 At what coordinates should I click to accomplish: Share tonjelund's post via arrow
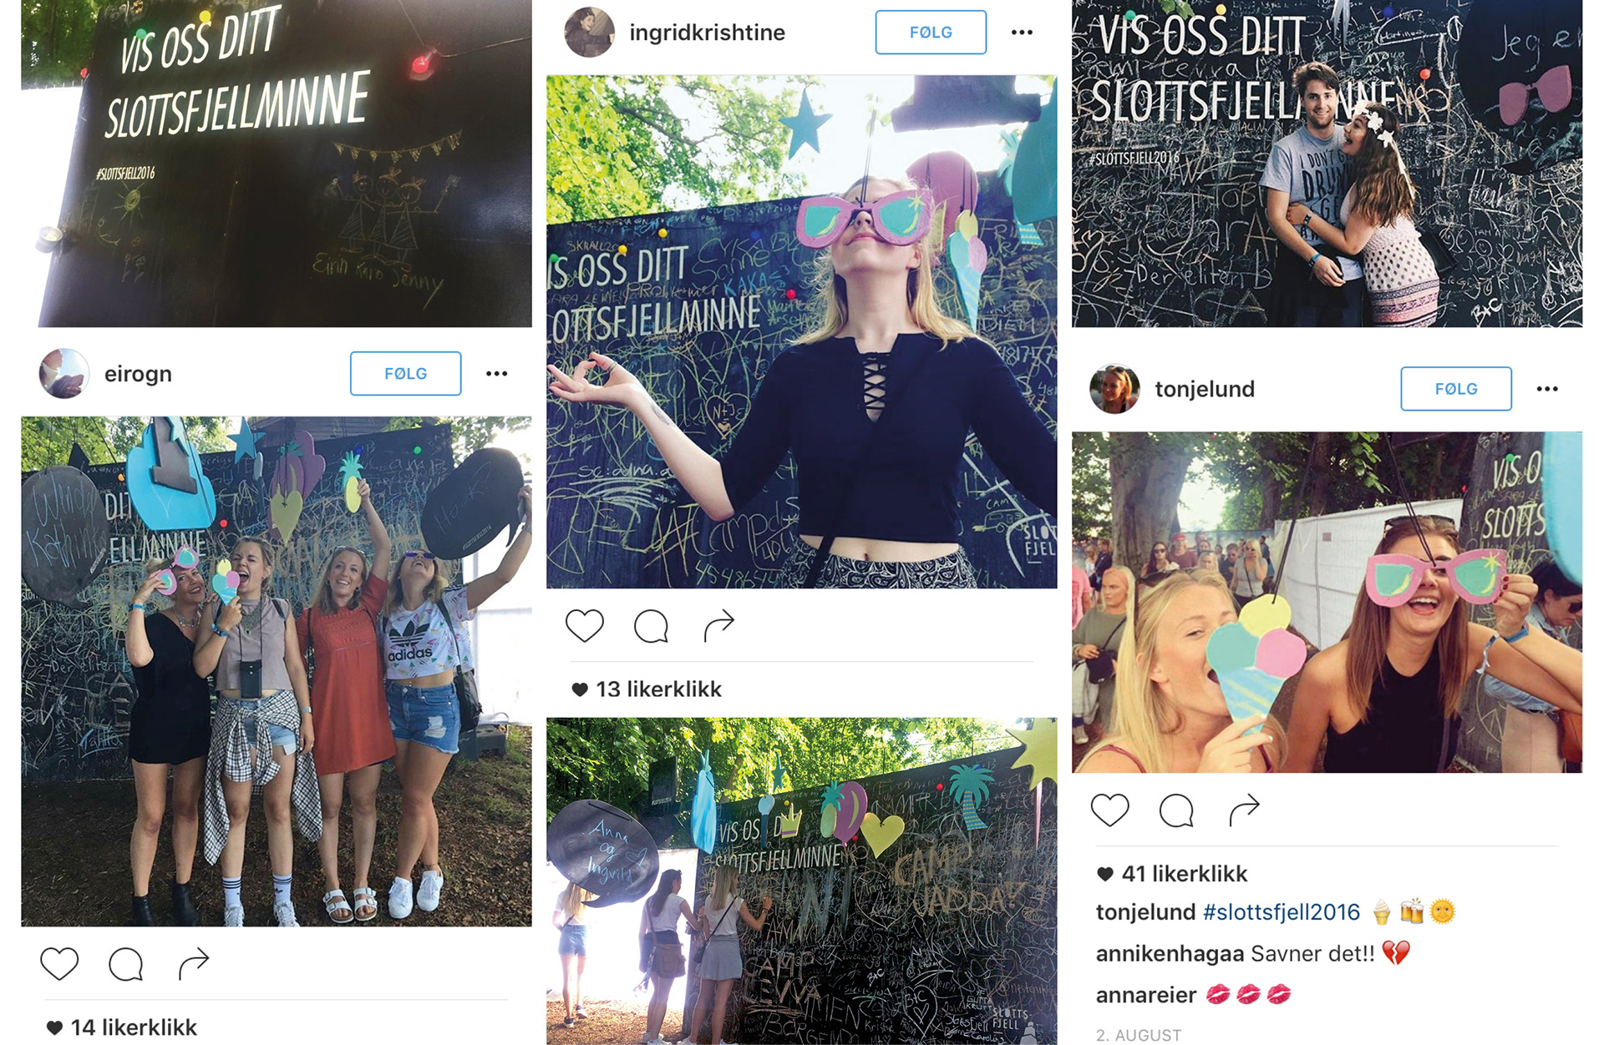coord(1245,809)
